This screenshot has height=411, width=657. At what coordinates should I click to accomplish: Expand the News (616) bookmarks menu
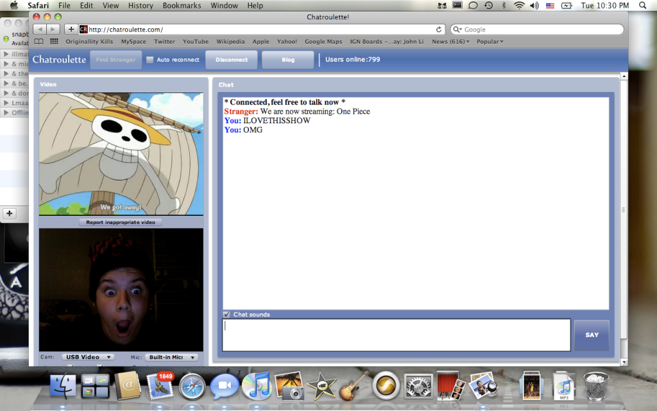(x=450, y=42)
